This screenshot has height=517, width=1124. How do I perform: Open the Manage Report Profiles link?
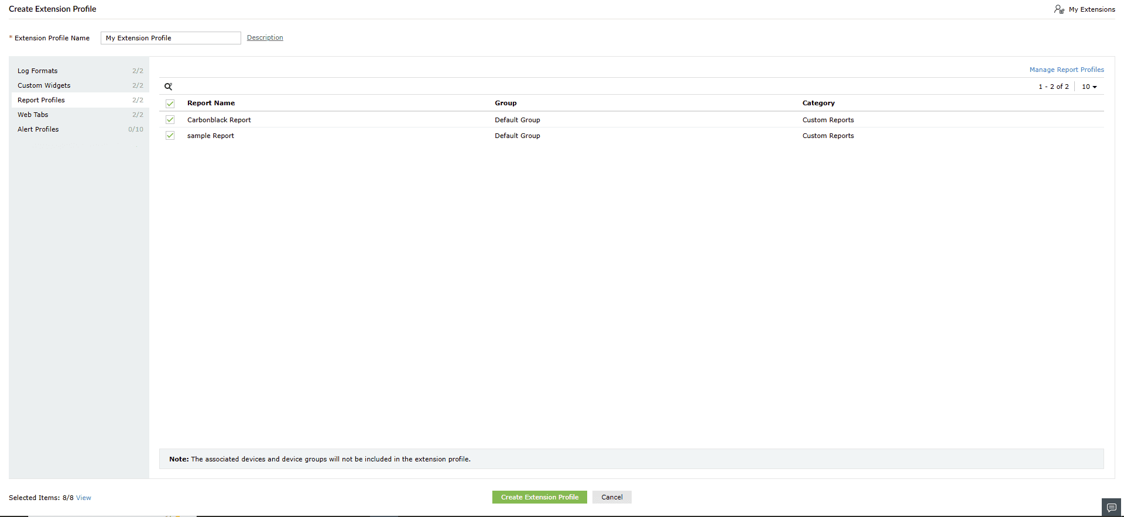pyautogui.click(x=1067, y=70)
